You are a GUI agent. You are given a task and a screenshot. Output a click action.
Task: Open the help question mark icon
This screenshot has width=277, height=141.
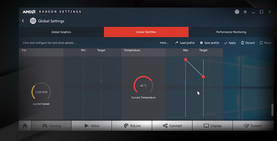coord(237,11)
